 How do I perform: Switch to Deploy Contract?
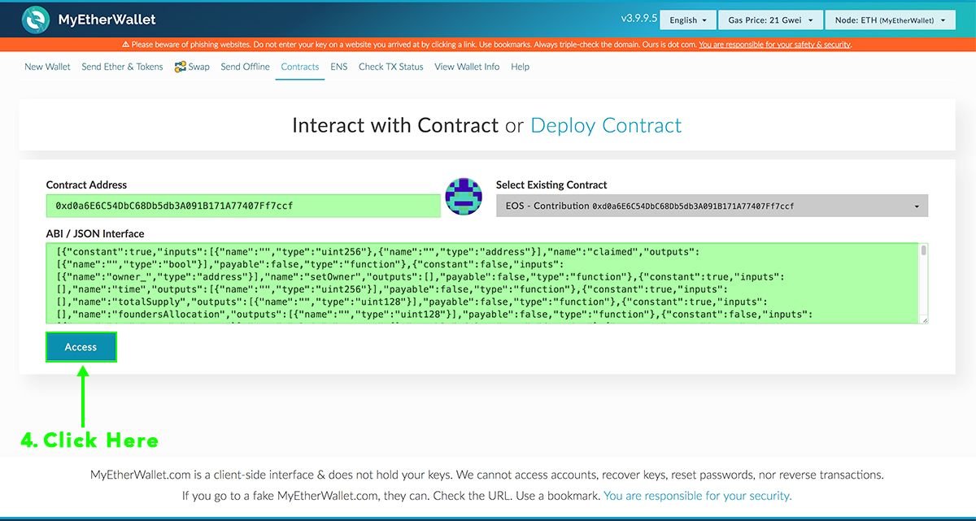(x=606, y=125)
